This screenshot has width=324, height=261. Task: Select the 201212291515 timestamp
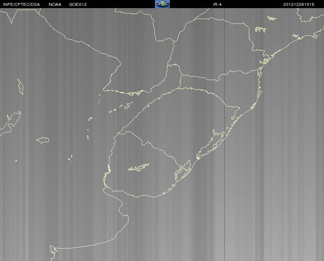(x=299, y=4)
